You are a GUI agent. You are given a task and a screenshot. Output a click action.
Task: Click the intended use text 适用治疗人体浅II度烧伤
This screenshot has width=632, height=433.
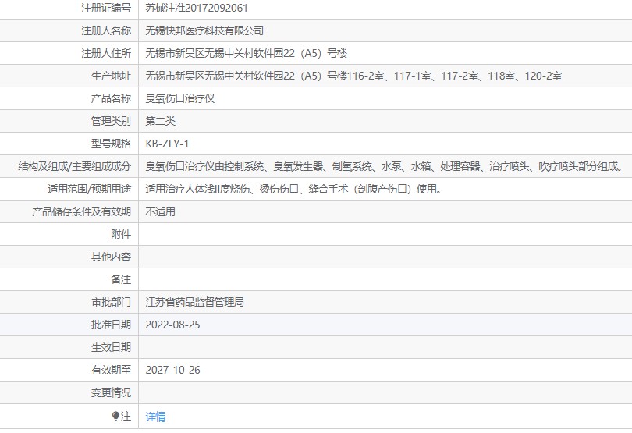(293, 189)
